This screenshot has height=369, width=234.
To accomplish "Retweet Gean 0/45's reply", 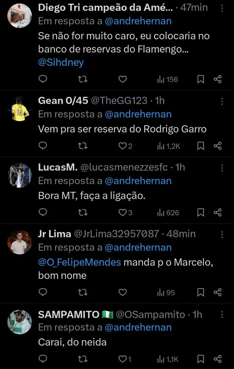I will [83, 146].
